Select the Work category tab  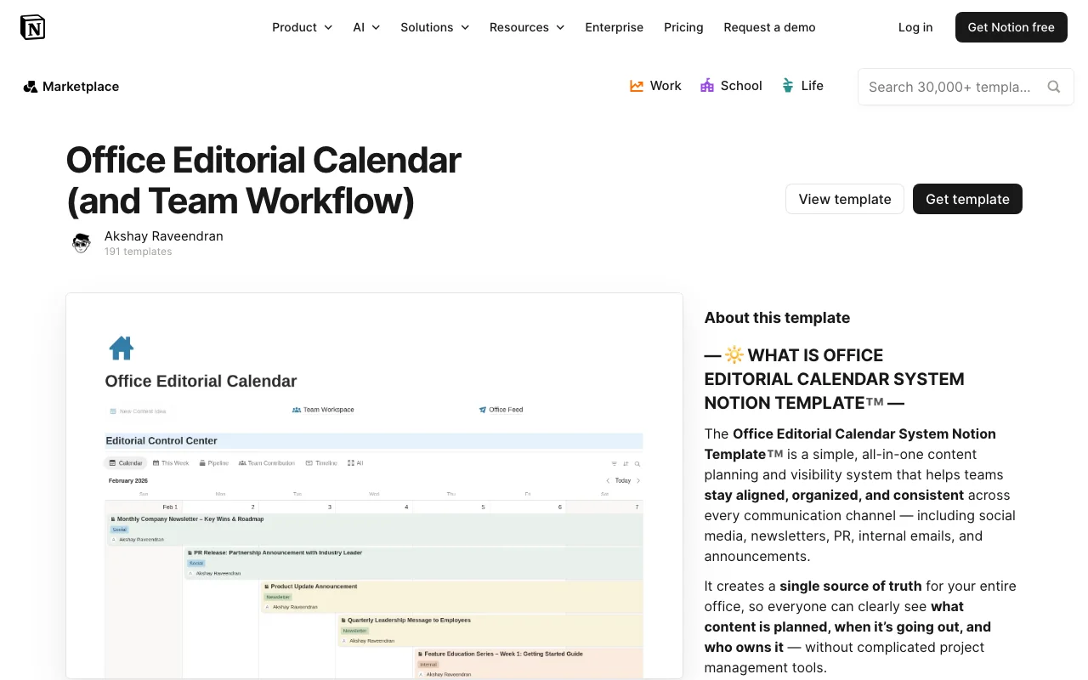(655, 86)
